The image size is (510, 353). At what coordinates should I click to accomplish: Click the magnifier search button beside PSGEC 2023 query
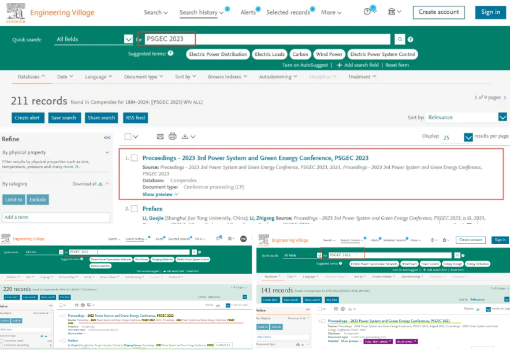click(400, 39)
